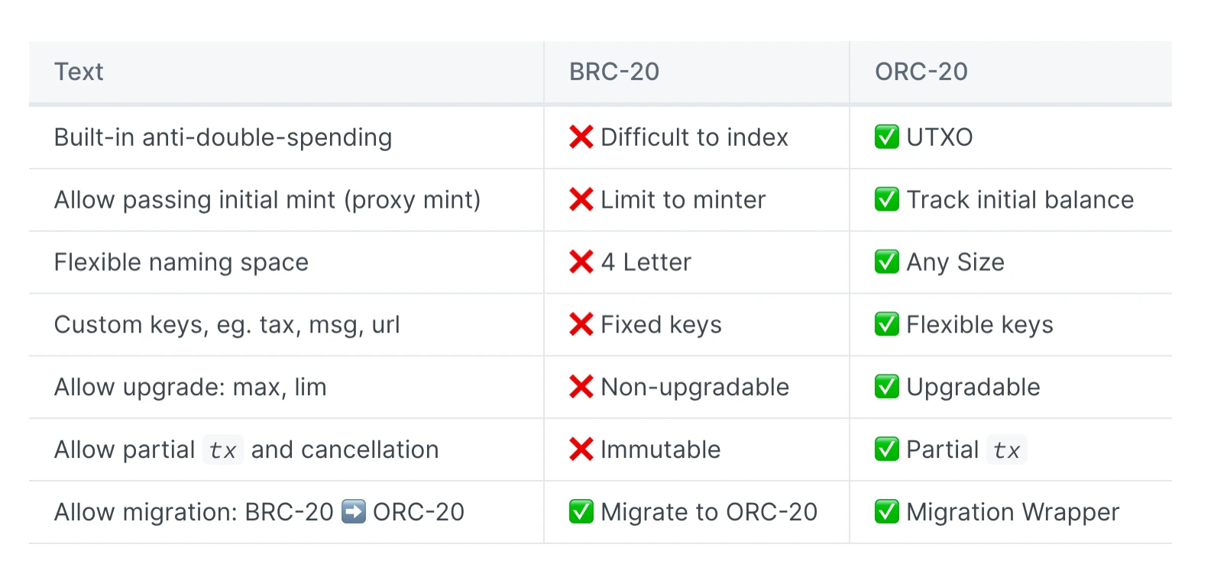Click the red cross beside Immutable
This screenshot has width=1227, height=570.
click(x=581, y=450)
